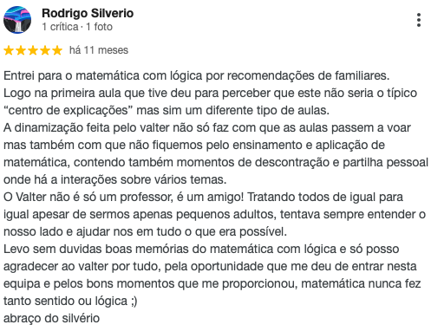The height and width of the screenshot is (331, 431).
Task: Click the fifth yellow rating star
Action: pos(57,50)
